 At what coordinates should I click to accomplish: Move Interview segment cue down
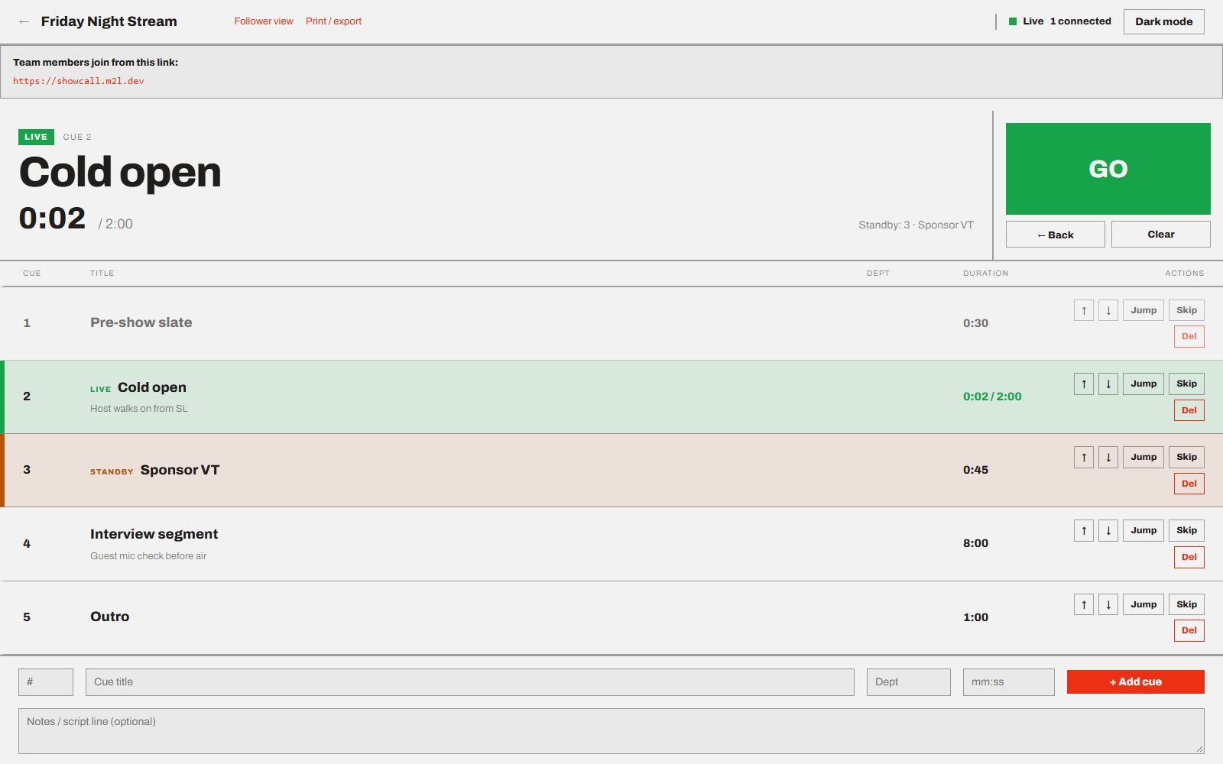(x=1108, y=530)
